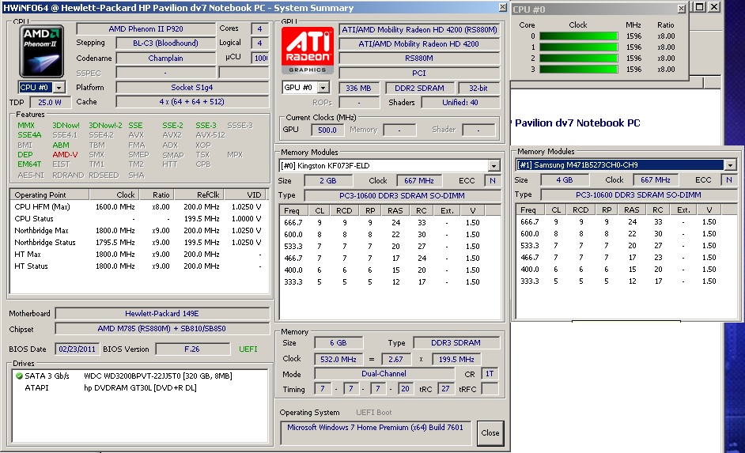Viewport: 745px width, 453px height.
Task: Close the System Summary window via X
Action: click(x=503, y=7)
